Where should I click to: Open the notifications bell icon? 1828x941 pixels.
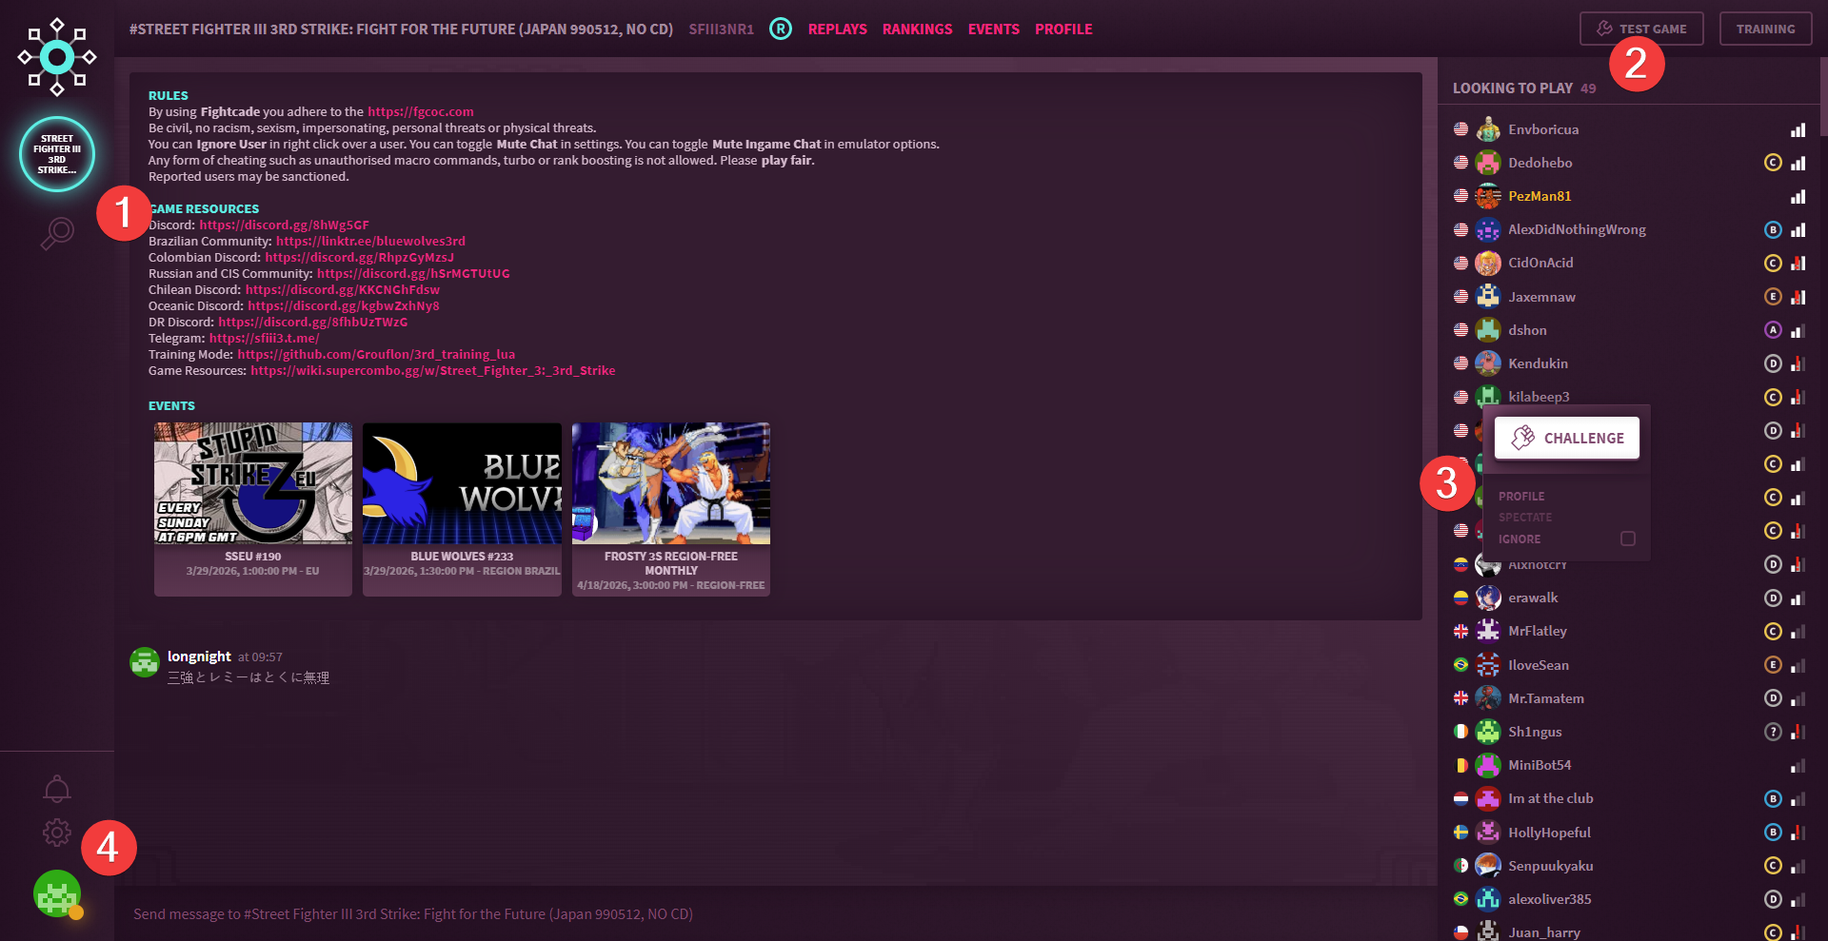(x=57, y=789)
